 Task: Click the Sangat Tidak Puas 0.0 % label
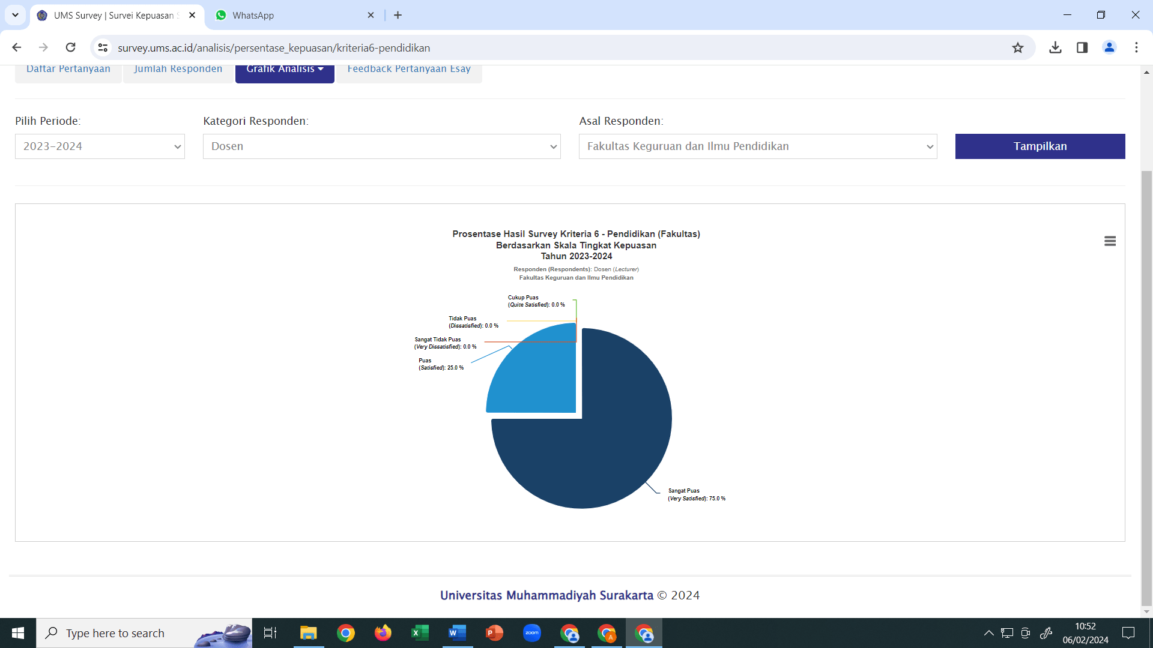point(445,343)
